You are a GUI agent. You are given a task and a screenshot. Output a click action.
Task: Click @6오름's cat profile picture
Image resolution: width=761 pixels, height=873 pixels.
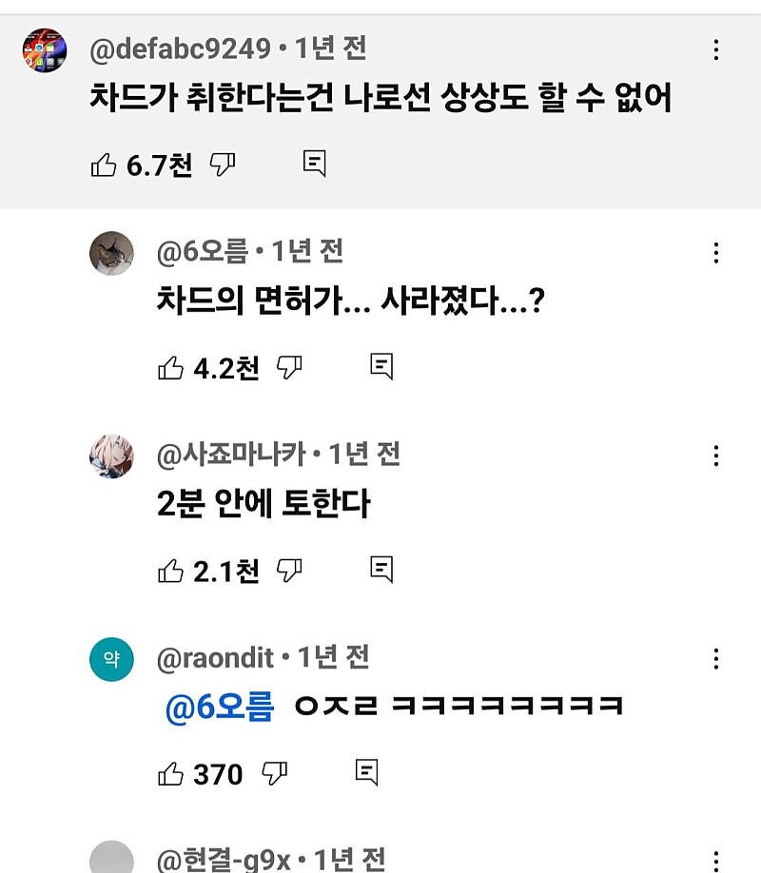tap(111, 254)
